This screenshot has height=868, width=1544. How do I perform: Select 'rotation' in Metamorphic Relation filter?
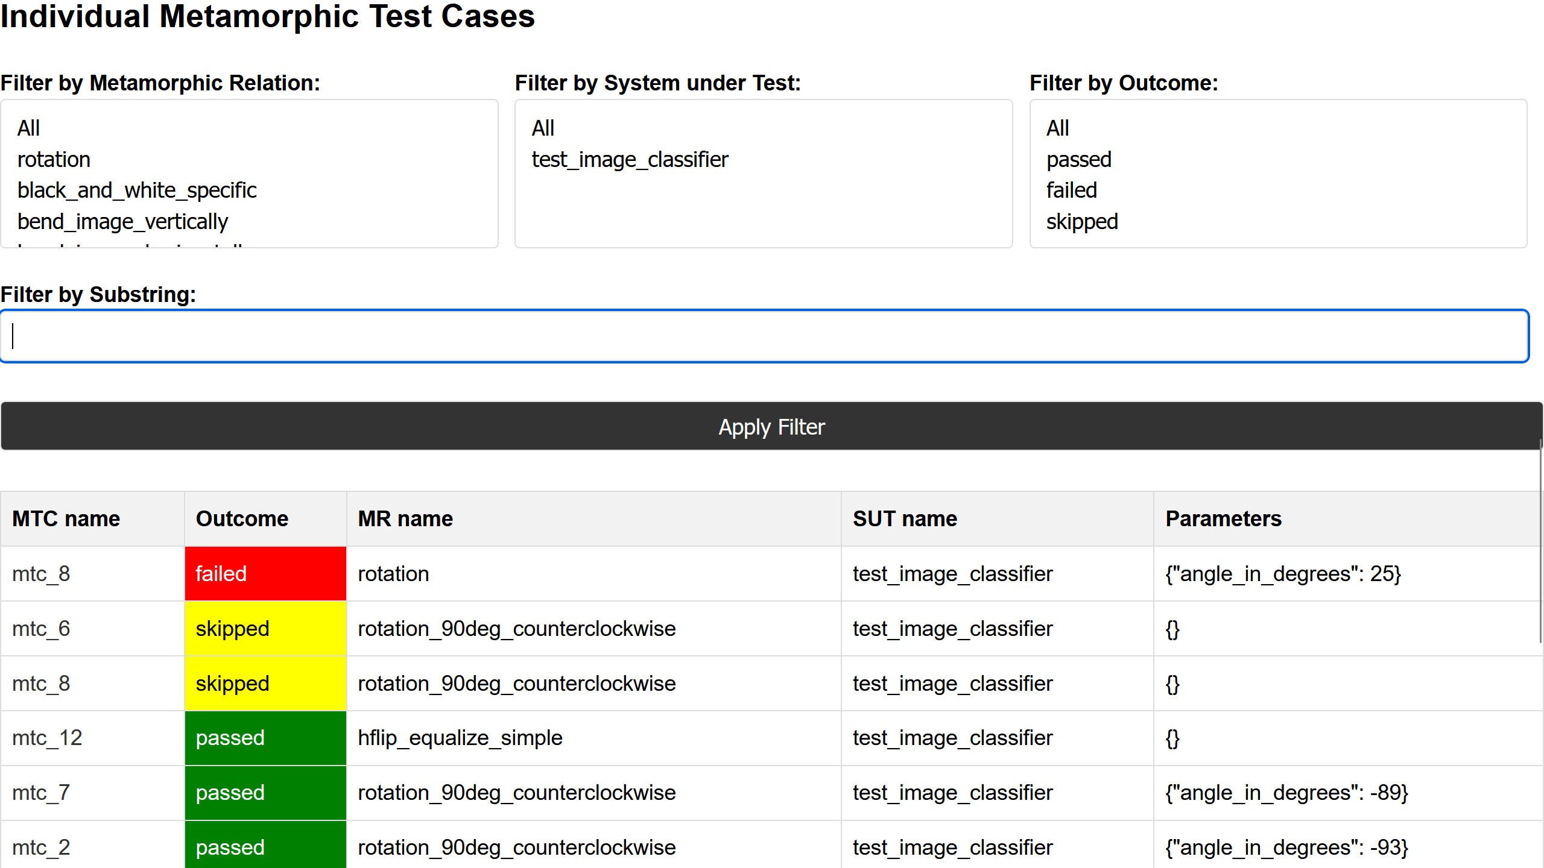[54, 160]
